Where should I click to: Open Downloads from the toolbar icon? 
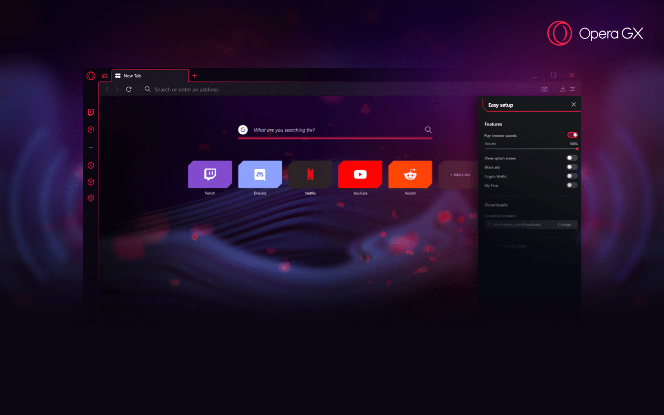coord(563,89)
